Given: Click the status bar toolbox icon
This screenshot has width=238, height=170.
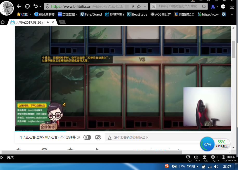Looking at the screenshot, I should 204,157.
